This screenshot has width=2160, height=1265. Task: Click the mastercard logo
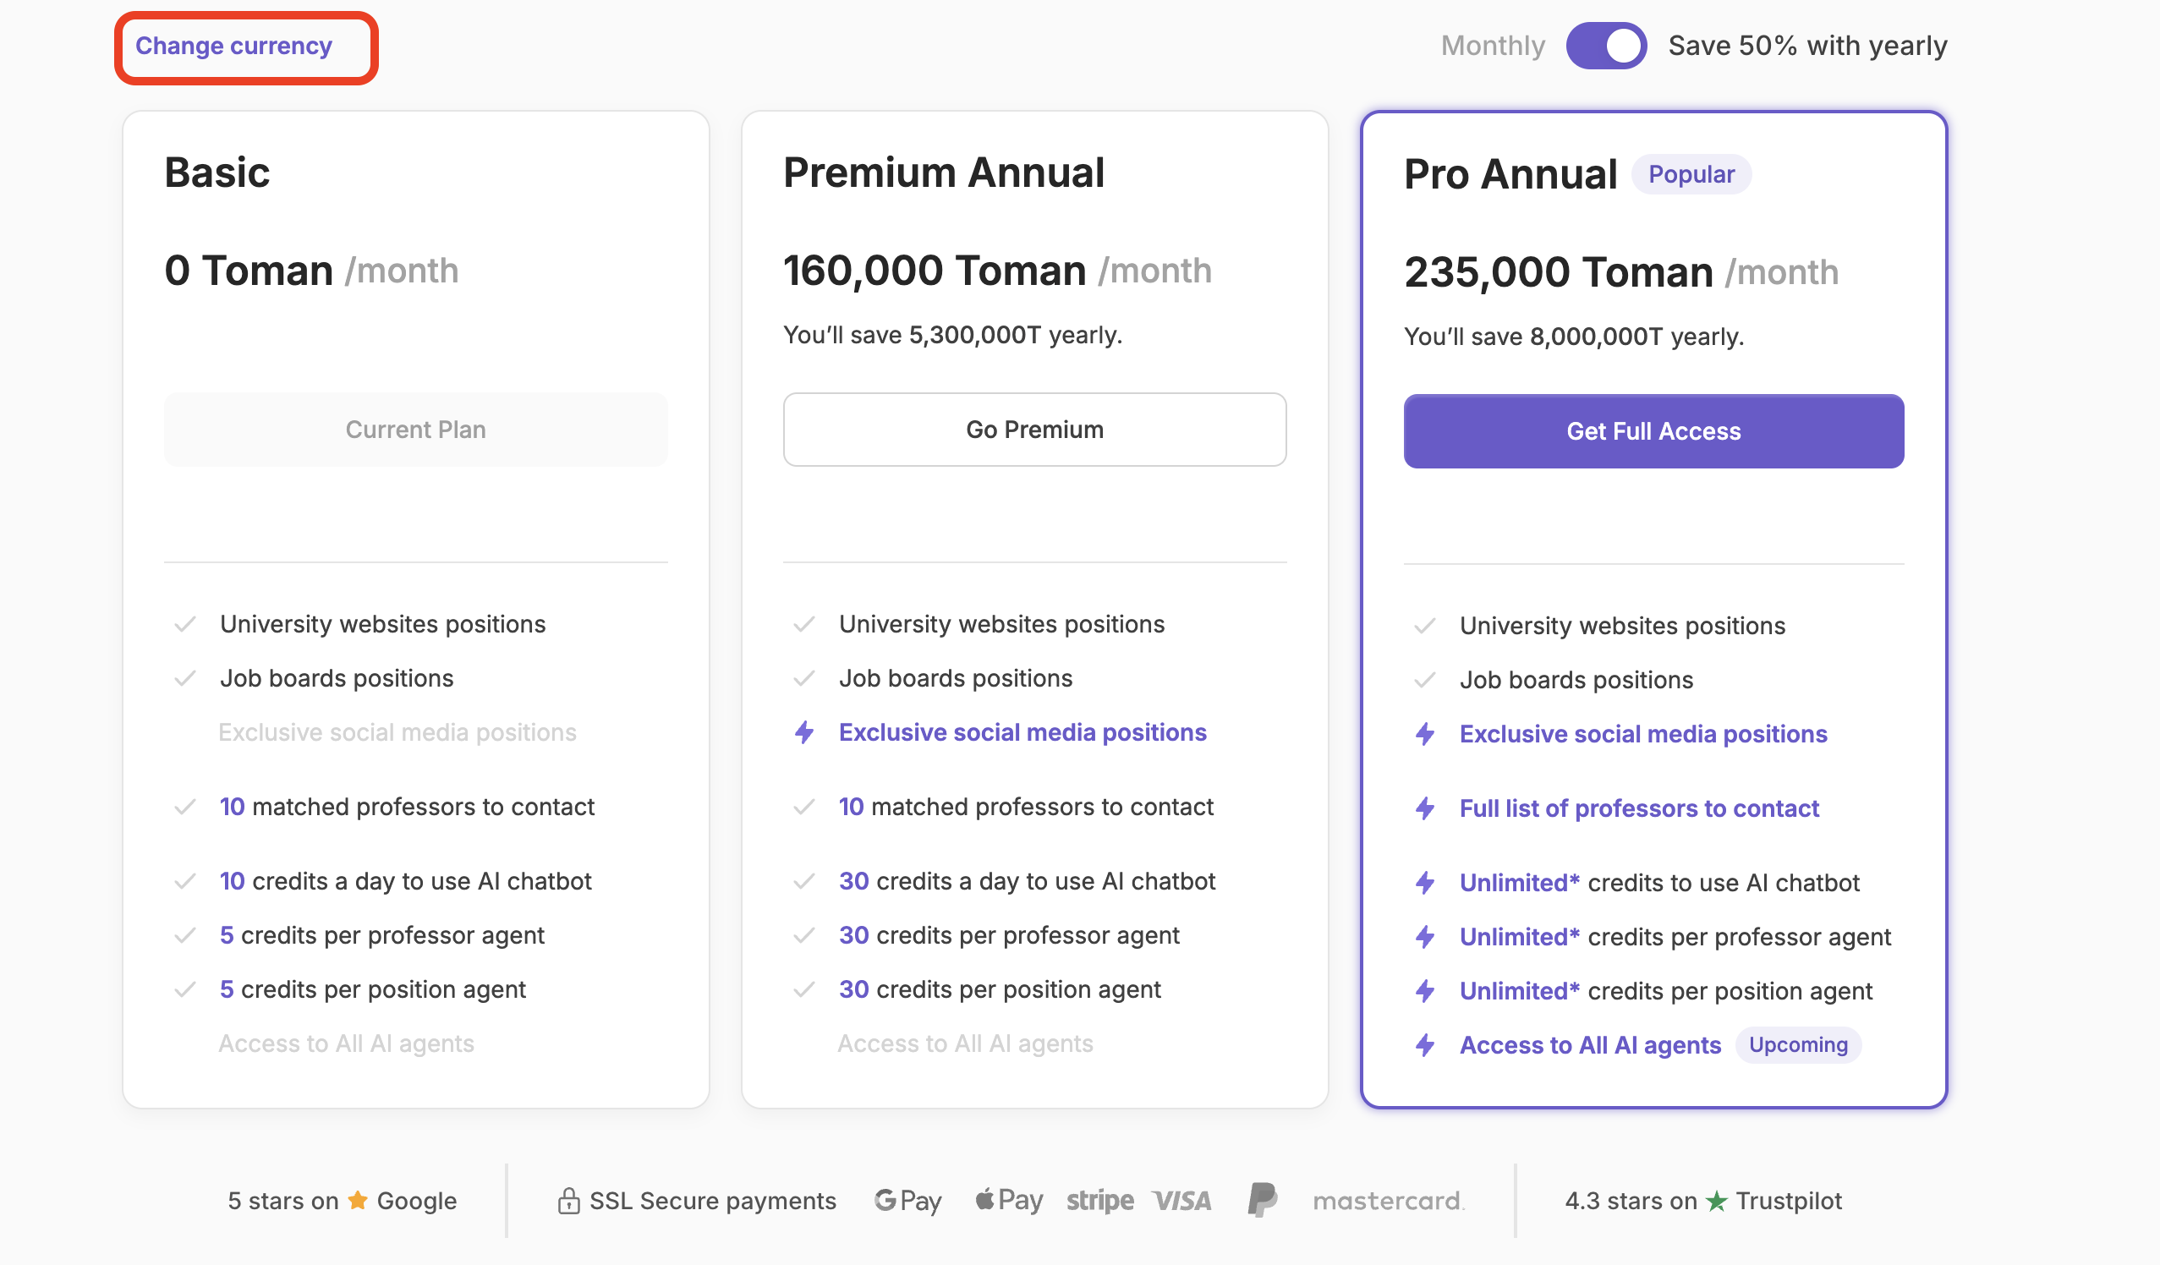coord(1388,1202)
